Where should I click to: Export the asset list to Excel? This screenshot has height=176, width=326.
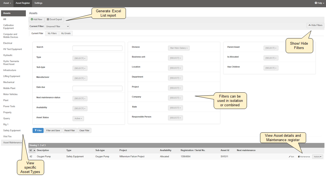coord(55,19)
